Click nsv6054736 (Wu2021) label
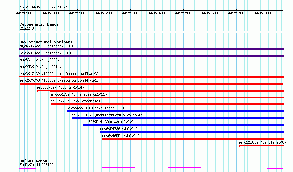The width and height of the screenshot is (293, 172). (x=119, y=129)
